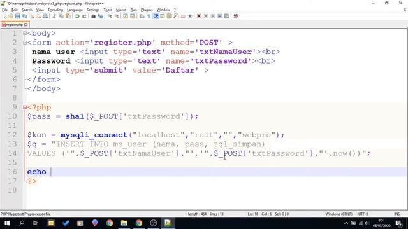Collapse the body fold marker on line 1

[x=25, y=33]
